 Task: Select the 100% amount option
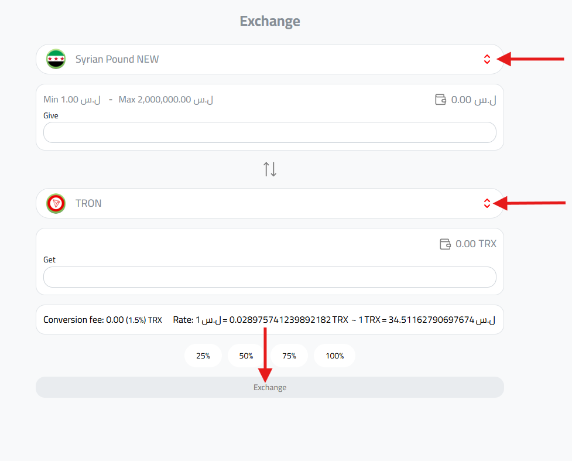[x=334, y=356]
